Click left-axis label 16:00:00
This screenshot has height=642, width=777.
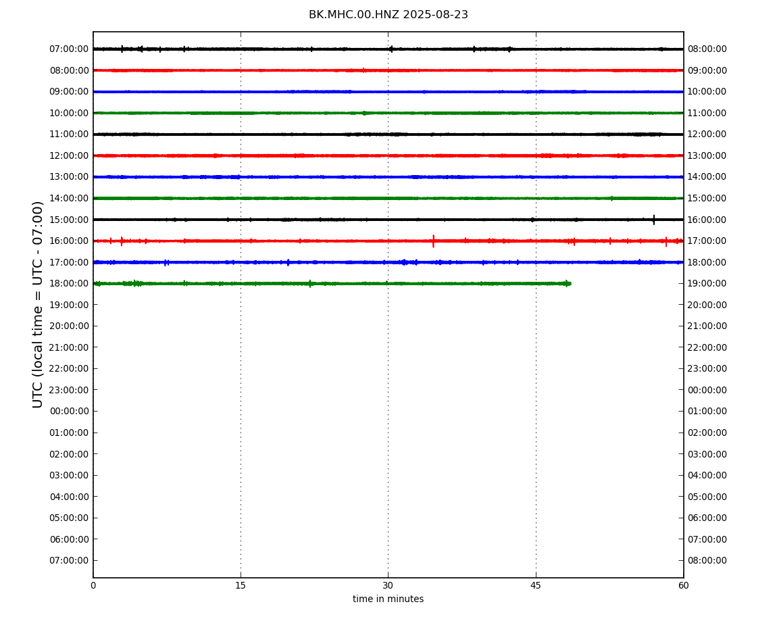point(69,241)
